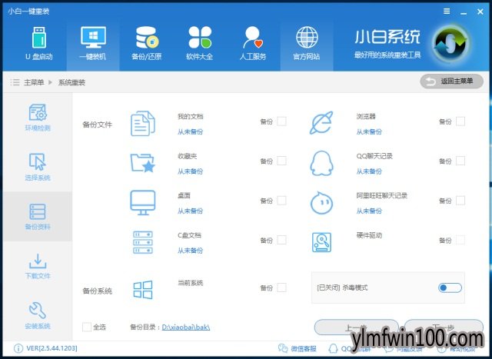The image size is (492, 359).
Task: Go to 下载文件 download files step
Action: [x=38, y=266]
